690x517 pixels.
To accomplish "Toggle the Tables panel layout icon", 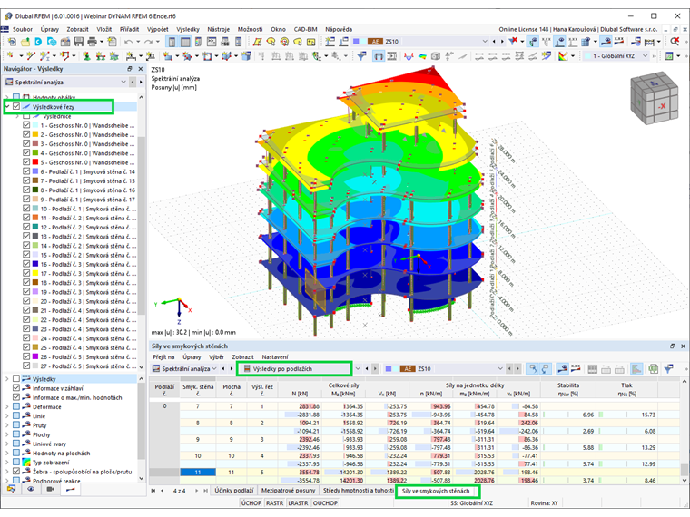I will tap(185, 42).
